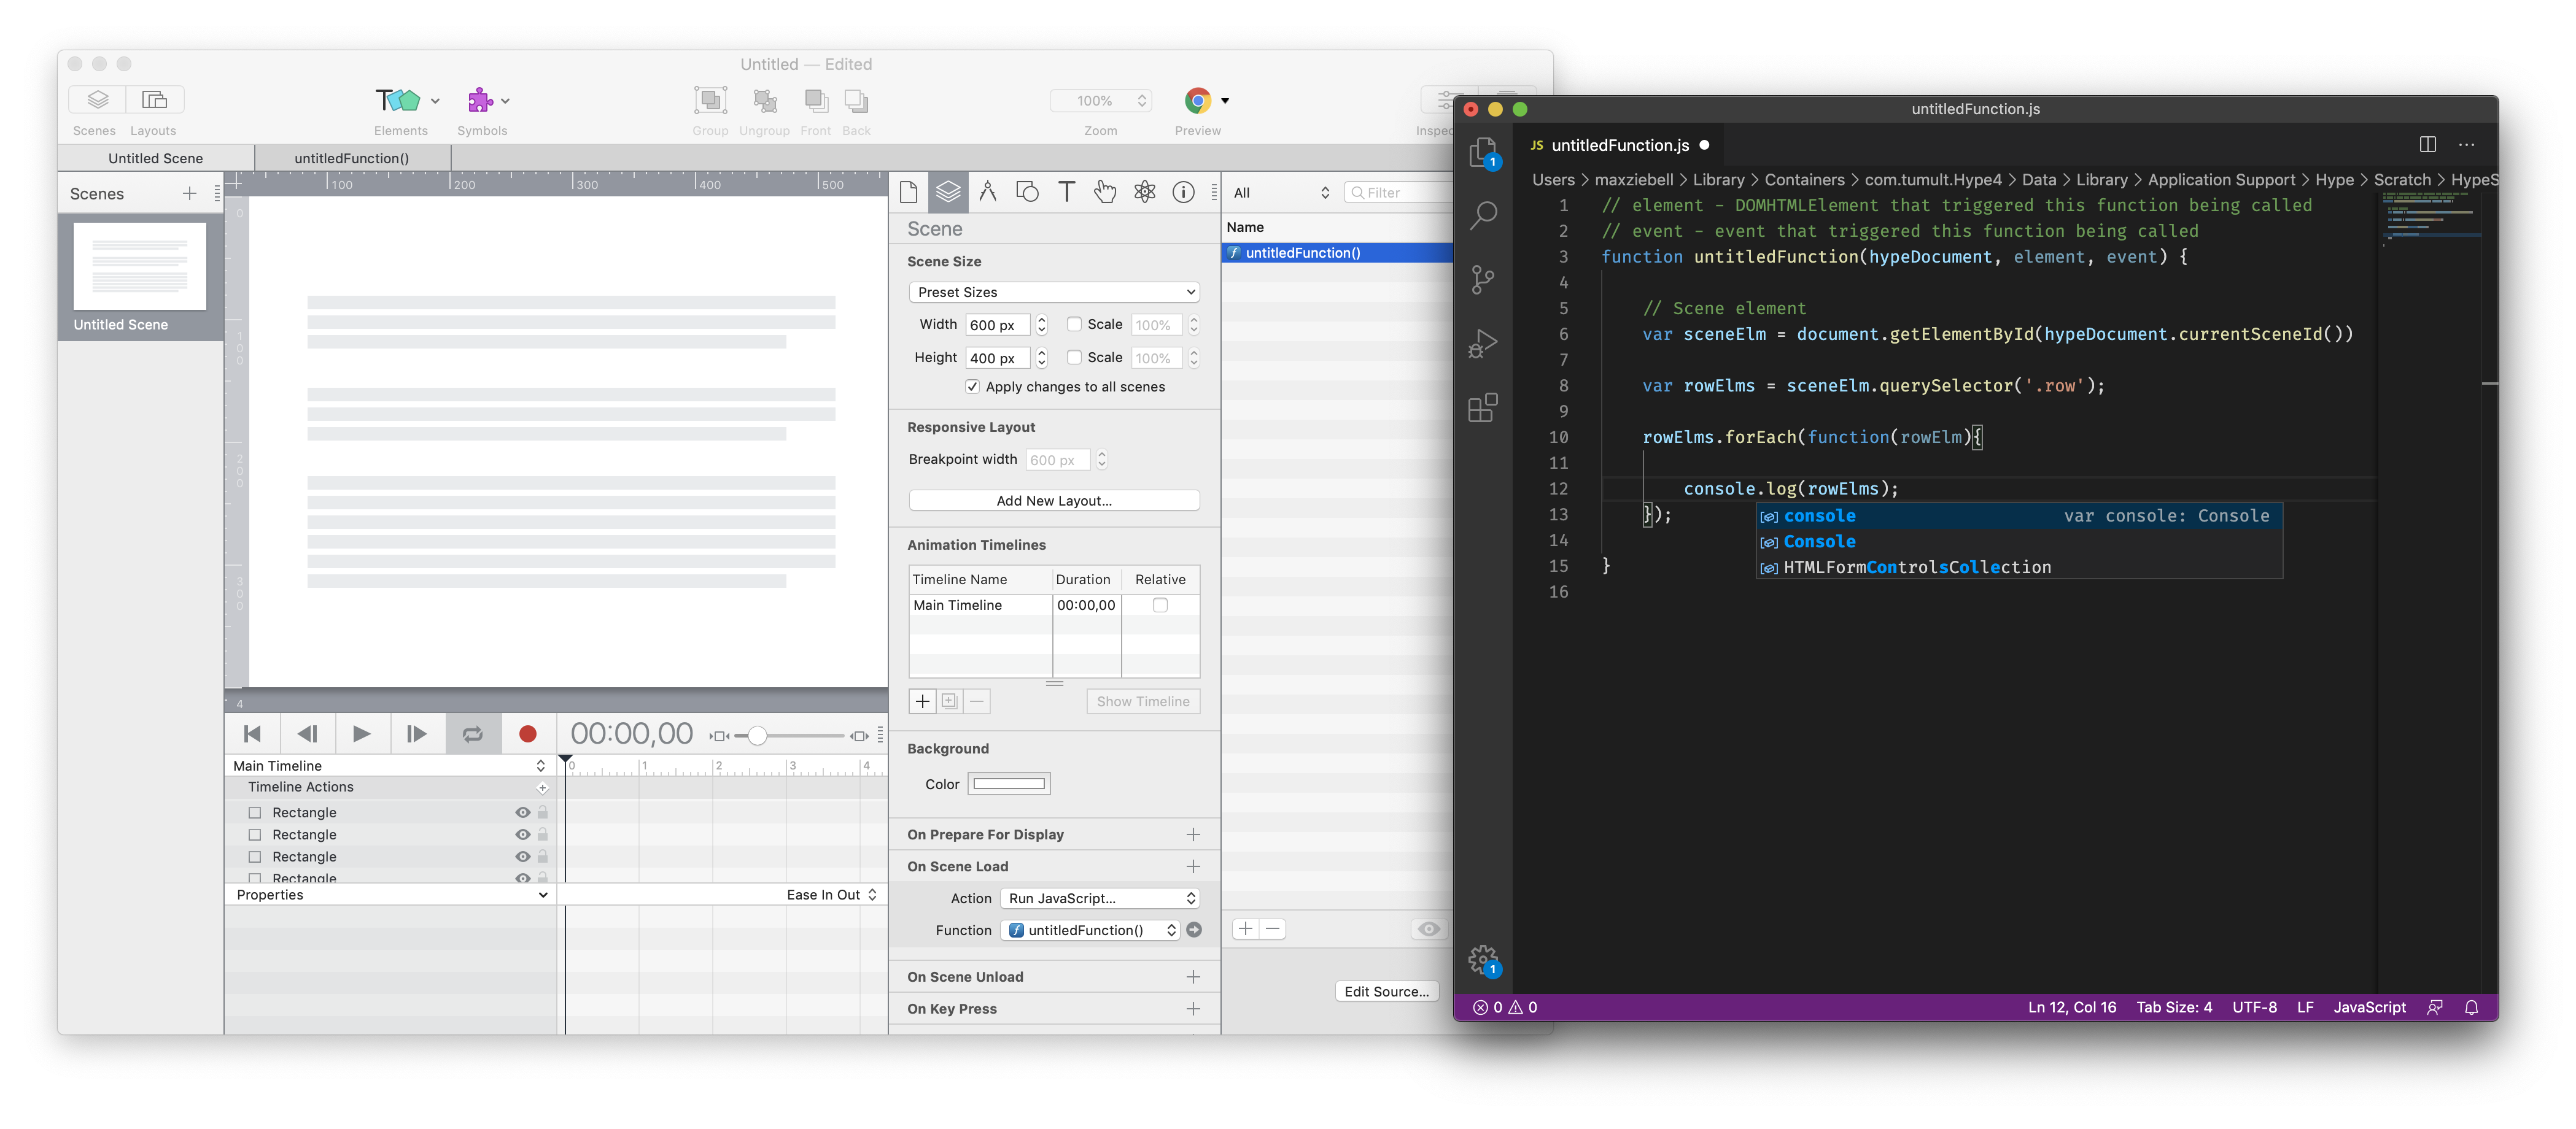Toggle visibility eye icon on Rectangle layer

[522, 811]
